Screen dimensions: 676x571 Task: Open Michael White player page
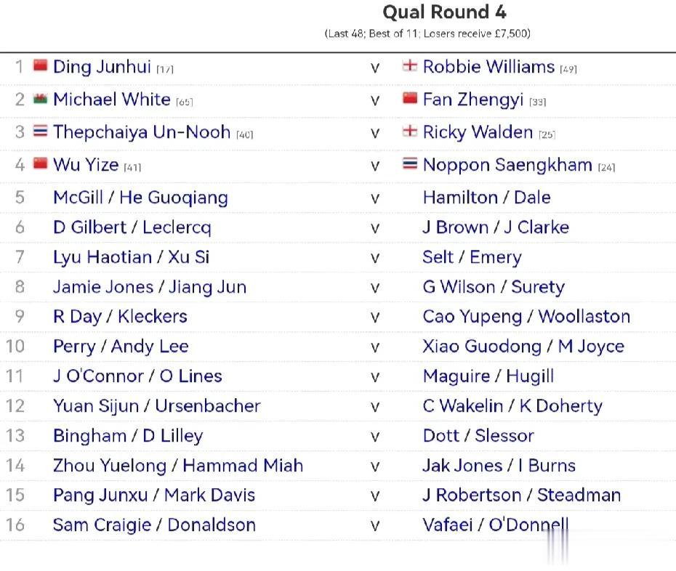[112, 100]
